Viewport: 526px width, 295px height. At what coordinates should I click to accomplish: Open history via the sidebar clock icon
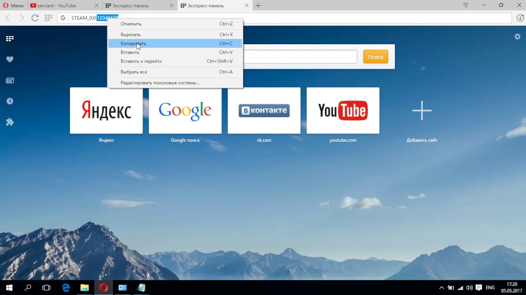pyautogui.click(x=10, y=101)
